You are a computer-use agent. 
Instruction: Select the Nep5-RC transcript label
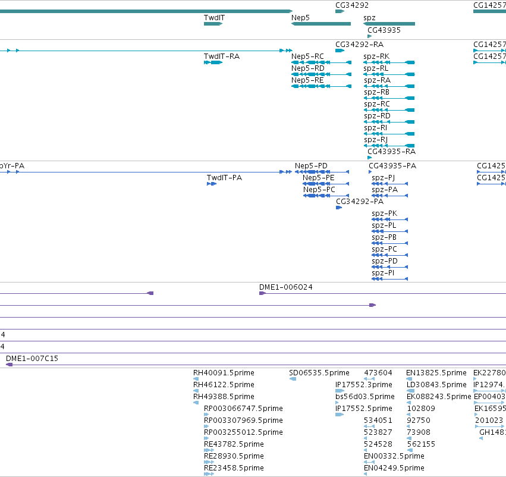(x=307, y=57)
